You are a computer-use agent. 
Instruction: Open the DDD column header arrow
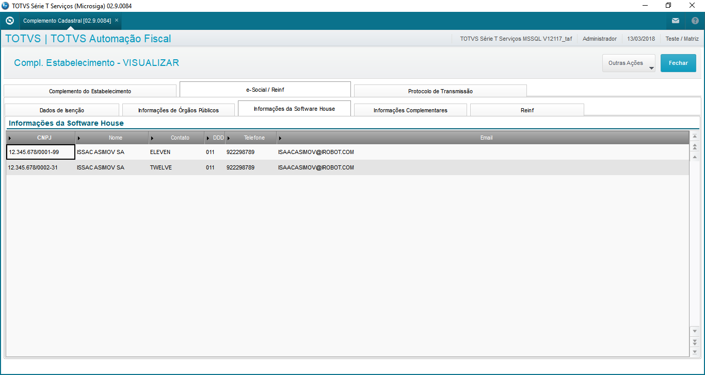point(208,138)
